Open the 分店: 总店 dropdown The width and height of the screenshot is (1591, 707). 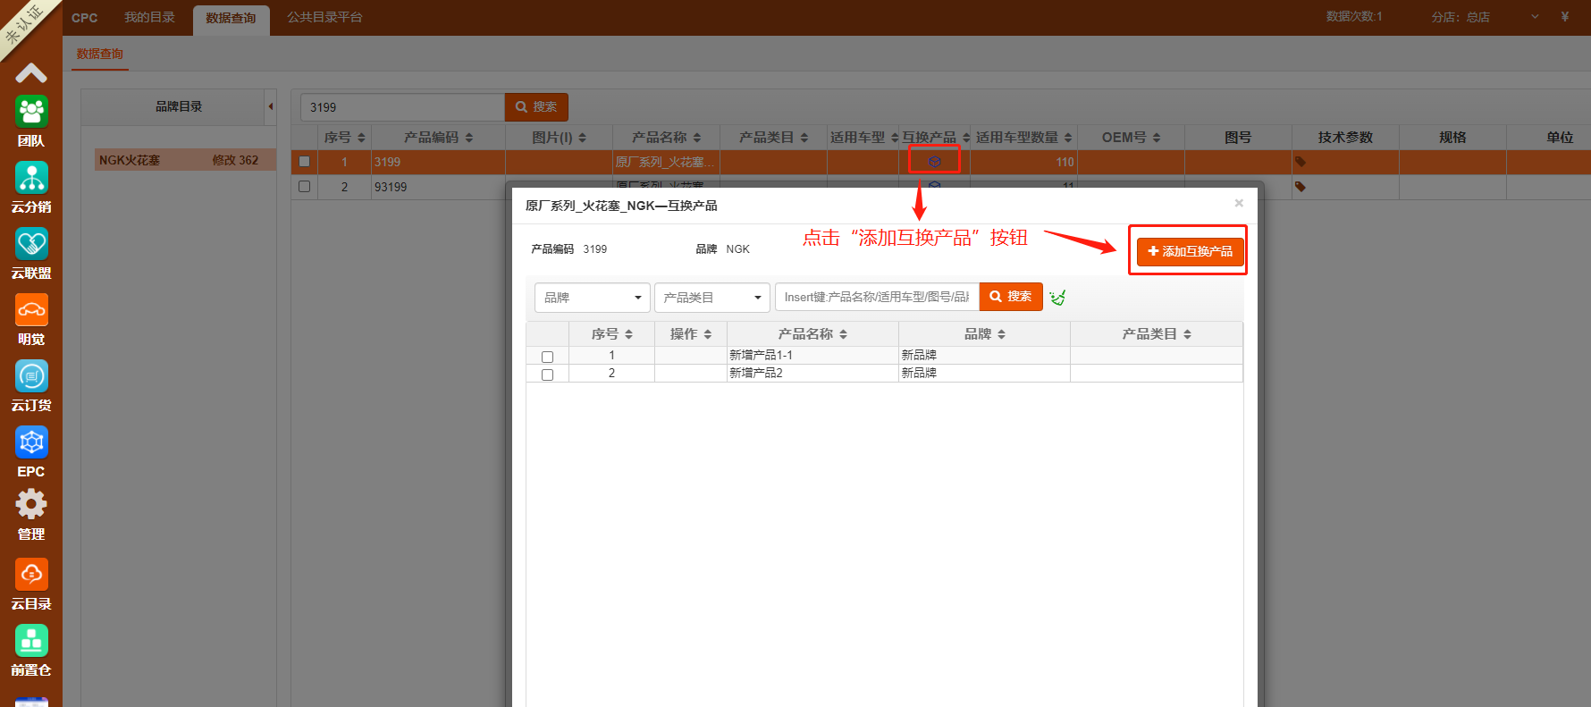tap(1484, 17)
